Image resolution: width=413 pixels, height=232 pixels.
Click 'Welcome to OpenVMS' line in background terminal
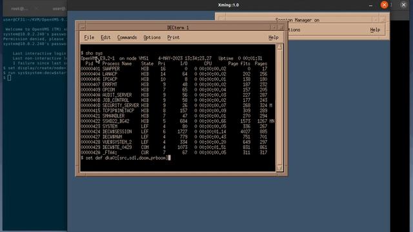(x=36, y=29)
